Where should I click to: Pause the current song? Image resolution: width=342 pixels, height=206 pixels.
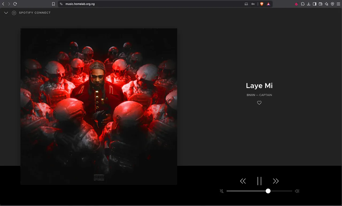(x=259, y=181)
